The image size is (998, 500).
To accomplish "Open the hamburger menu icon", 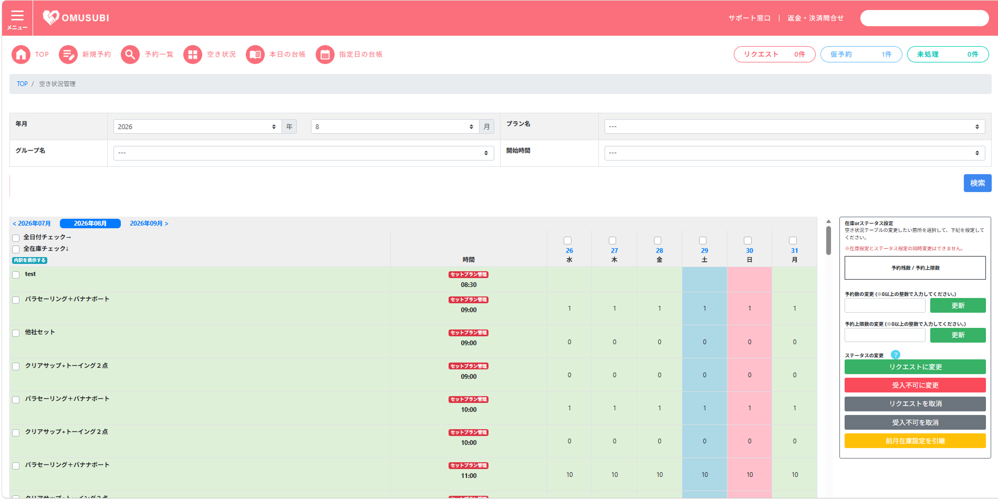I will (17, 18).
